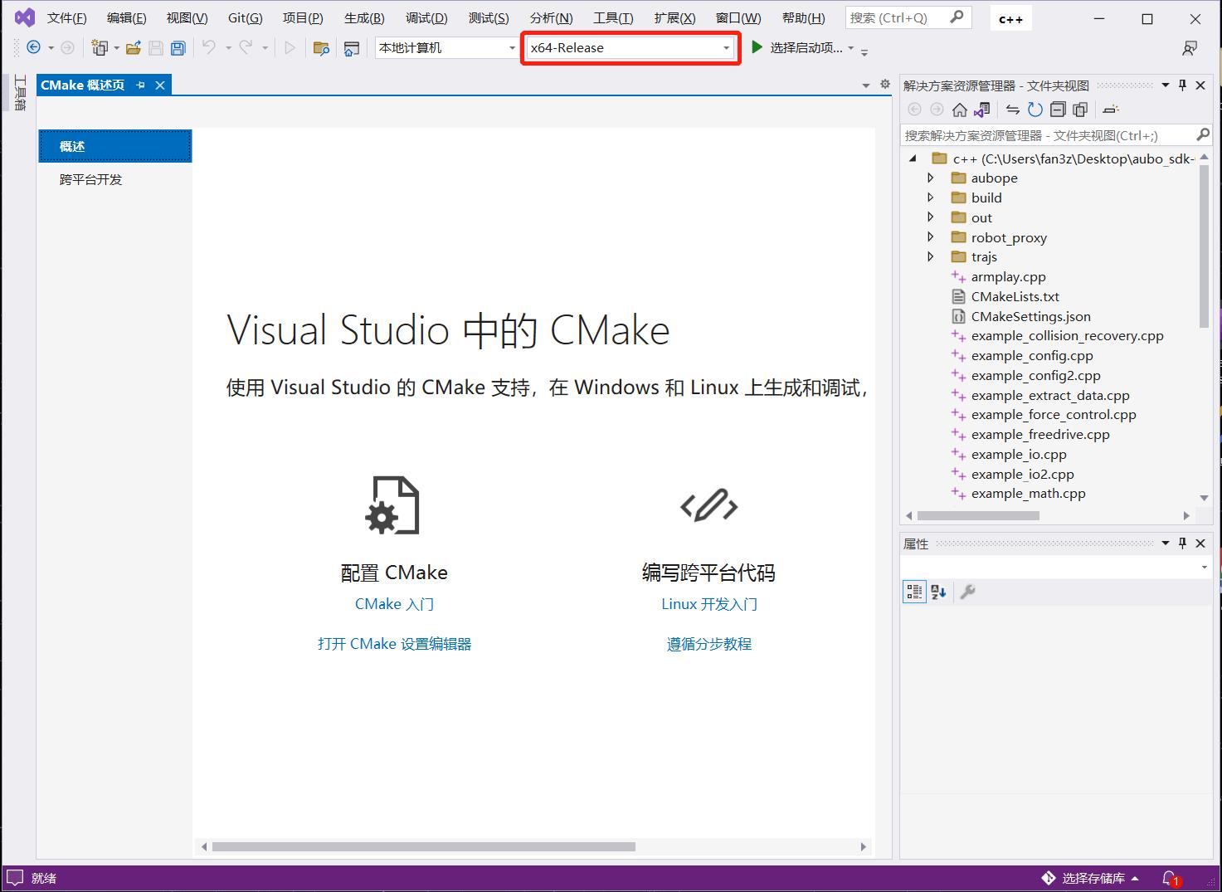Image resolution: width=1222 pixels, height=892 pixels.
Task: Open the Git(G) menu
Action: 245,17
